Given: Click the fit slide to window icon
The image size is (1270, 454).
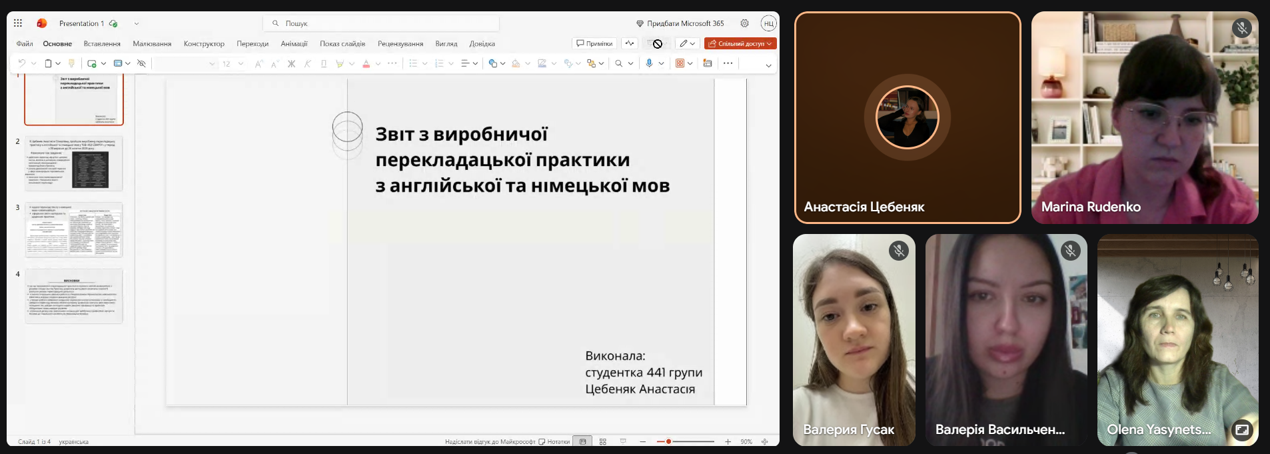Looking at the screenshot, I should coord(765,441).
